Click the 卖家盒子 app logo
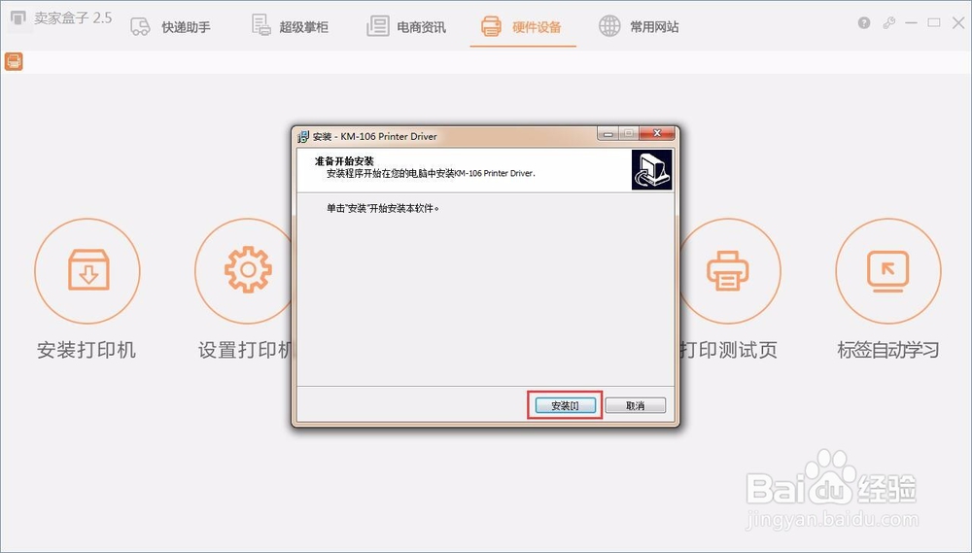The width and height of the screenshot is (972, 553). [x=18, y=18]
